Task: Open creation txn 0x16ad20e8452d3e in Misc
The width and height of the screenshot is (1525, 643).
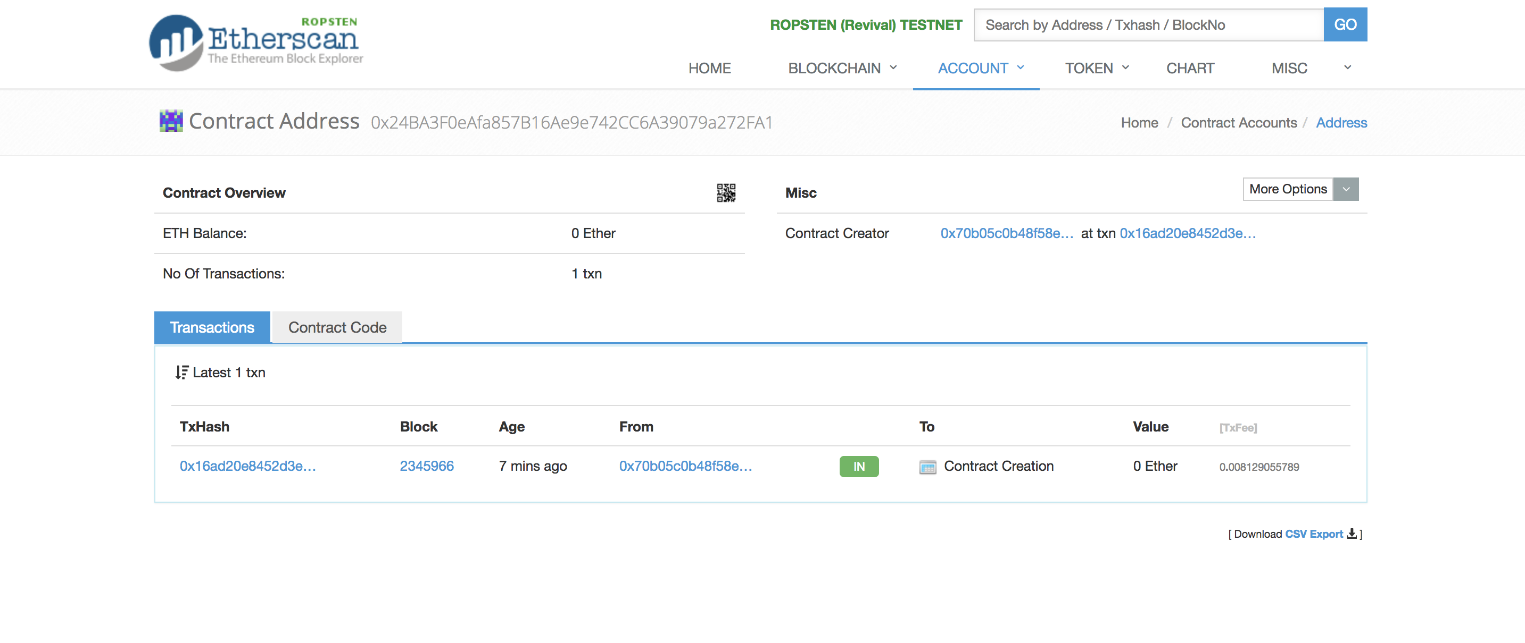Action: pos(1188,233)
